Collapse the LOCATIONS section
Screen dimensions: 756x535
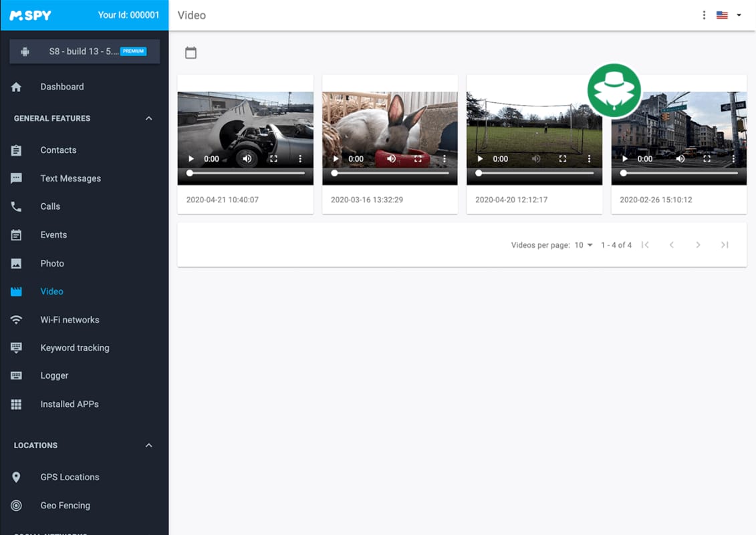click(148, 445)
